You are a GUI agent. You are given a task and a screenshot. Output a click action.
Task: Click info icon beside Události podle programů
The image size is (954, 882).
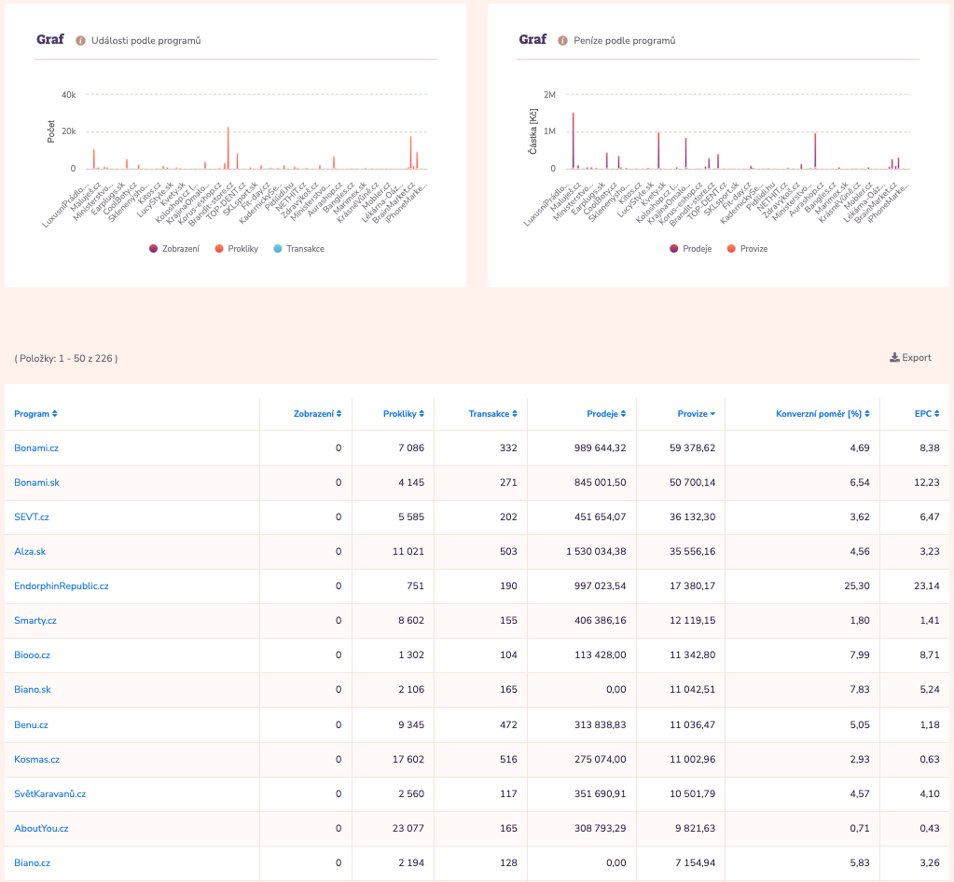tap(80, 41)
